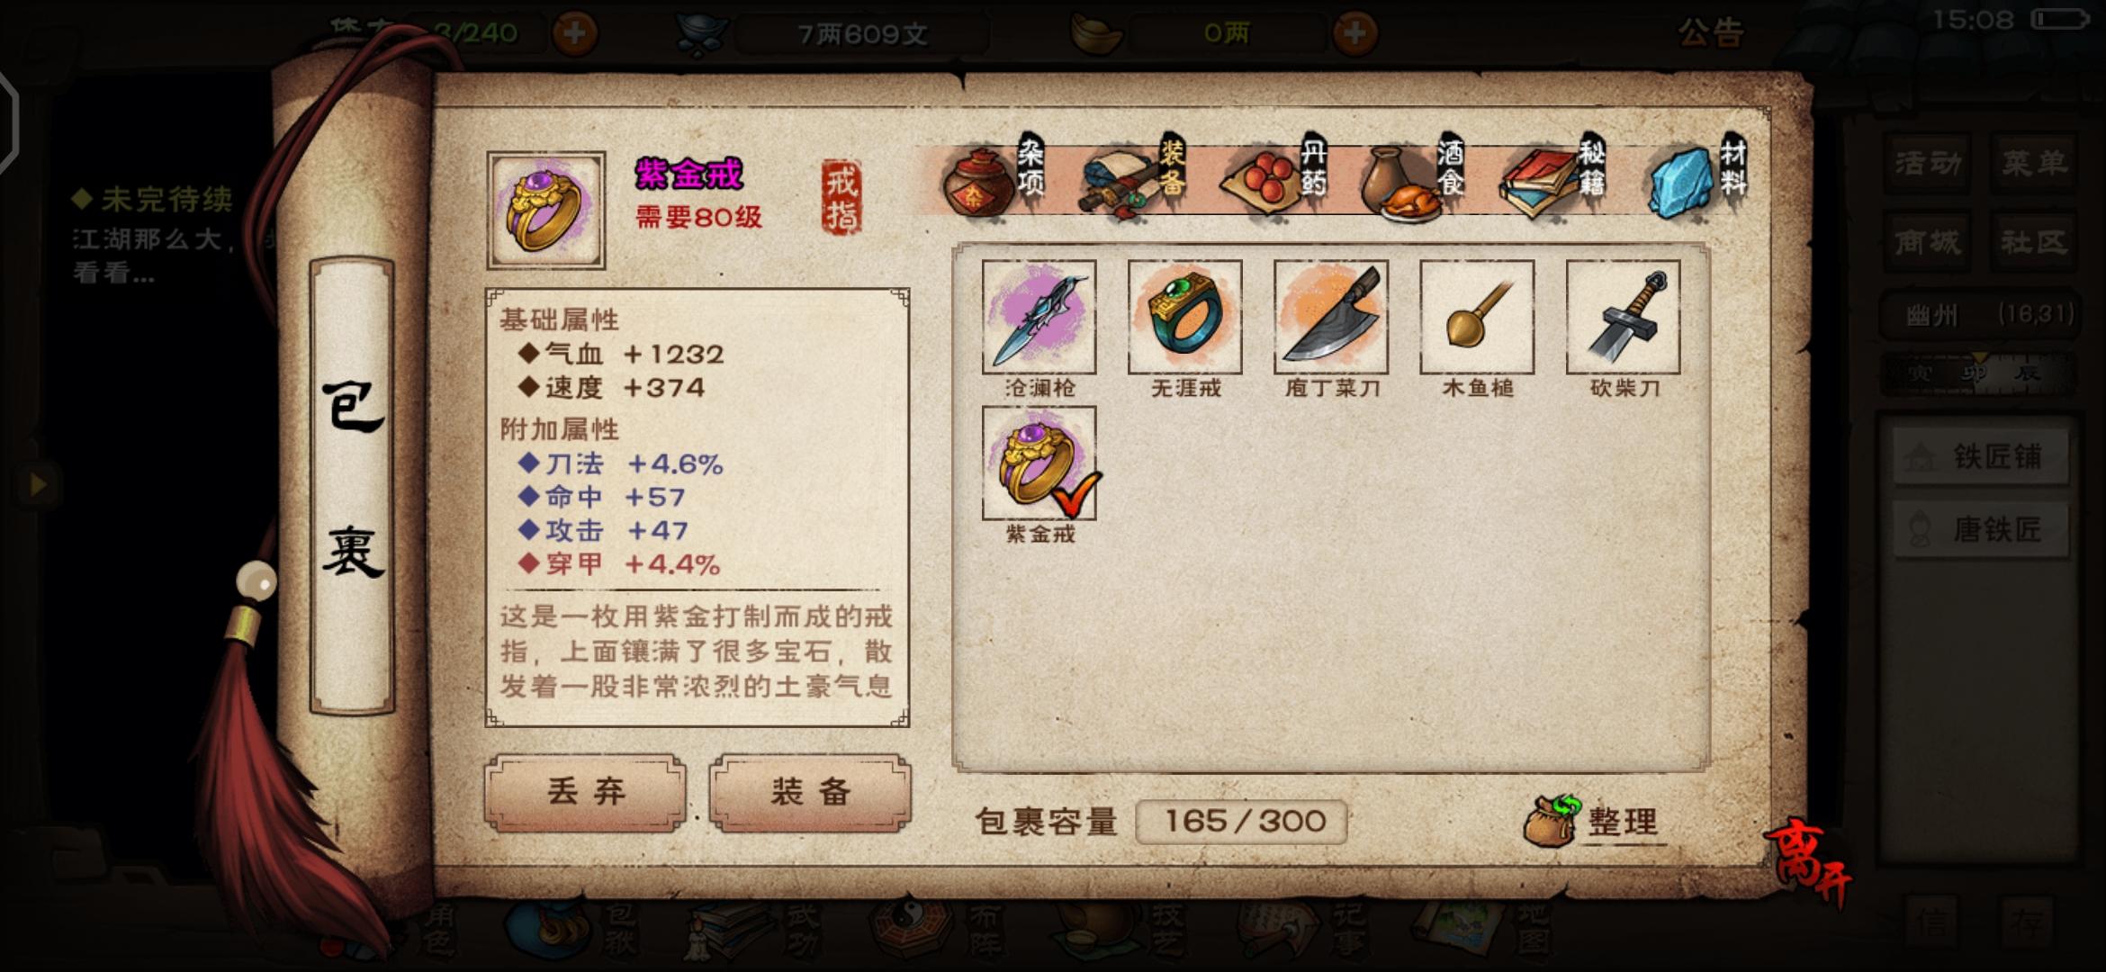Tap the plus icon beside 0两 gold

coord(1354,33)
